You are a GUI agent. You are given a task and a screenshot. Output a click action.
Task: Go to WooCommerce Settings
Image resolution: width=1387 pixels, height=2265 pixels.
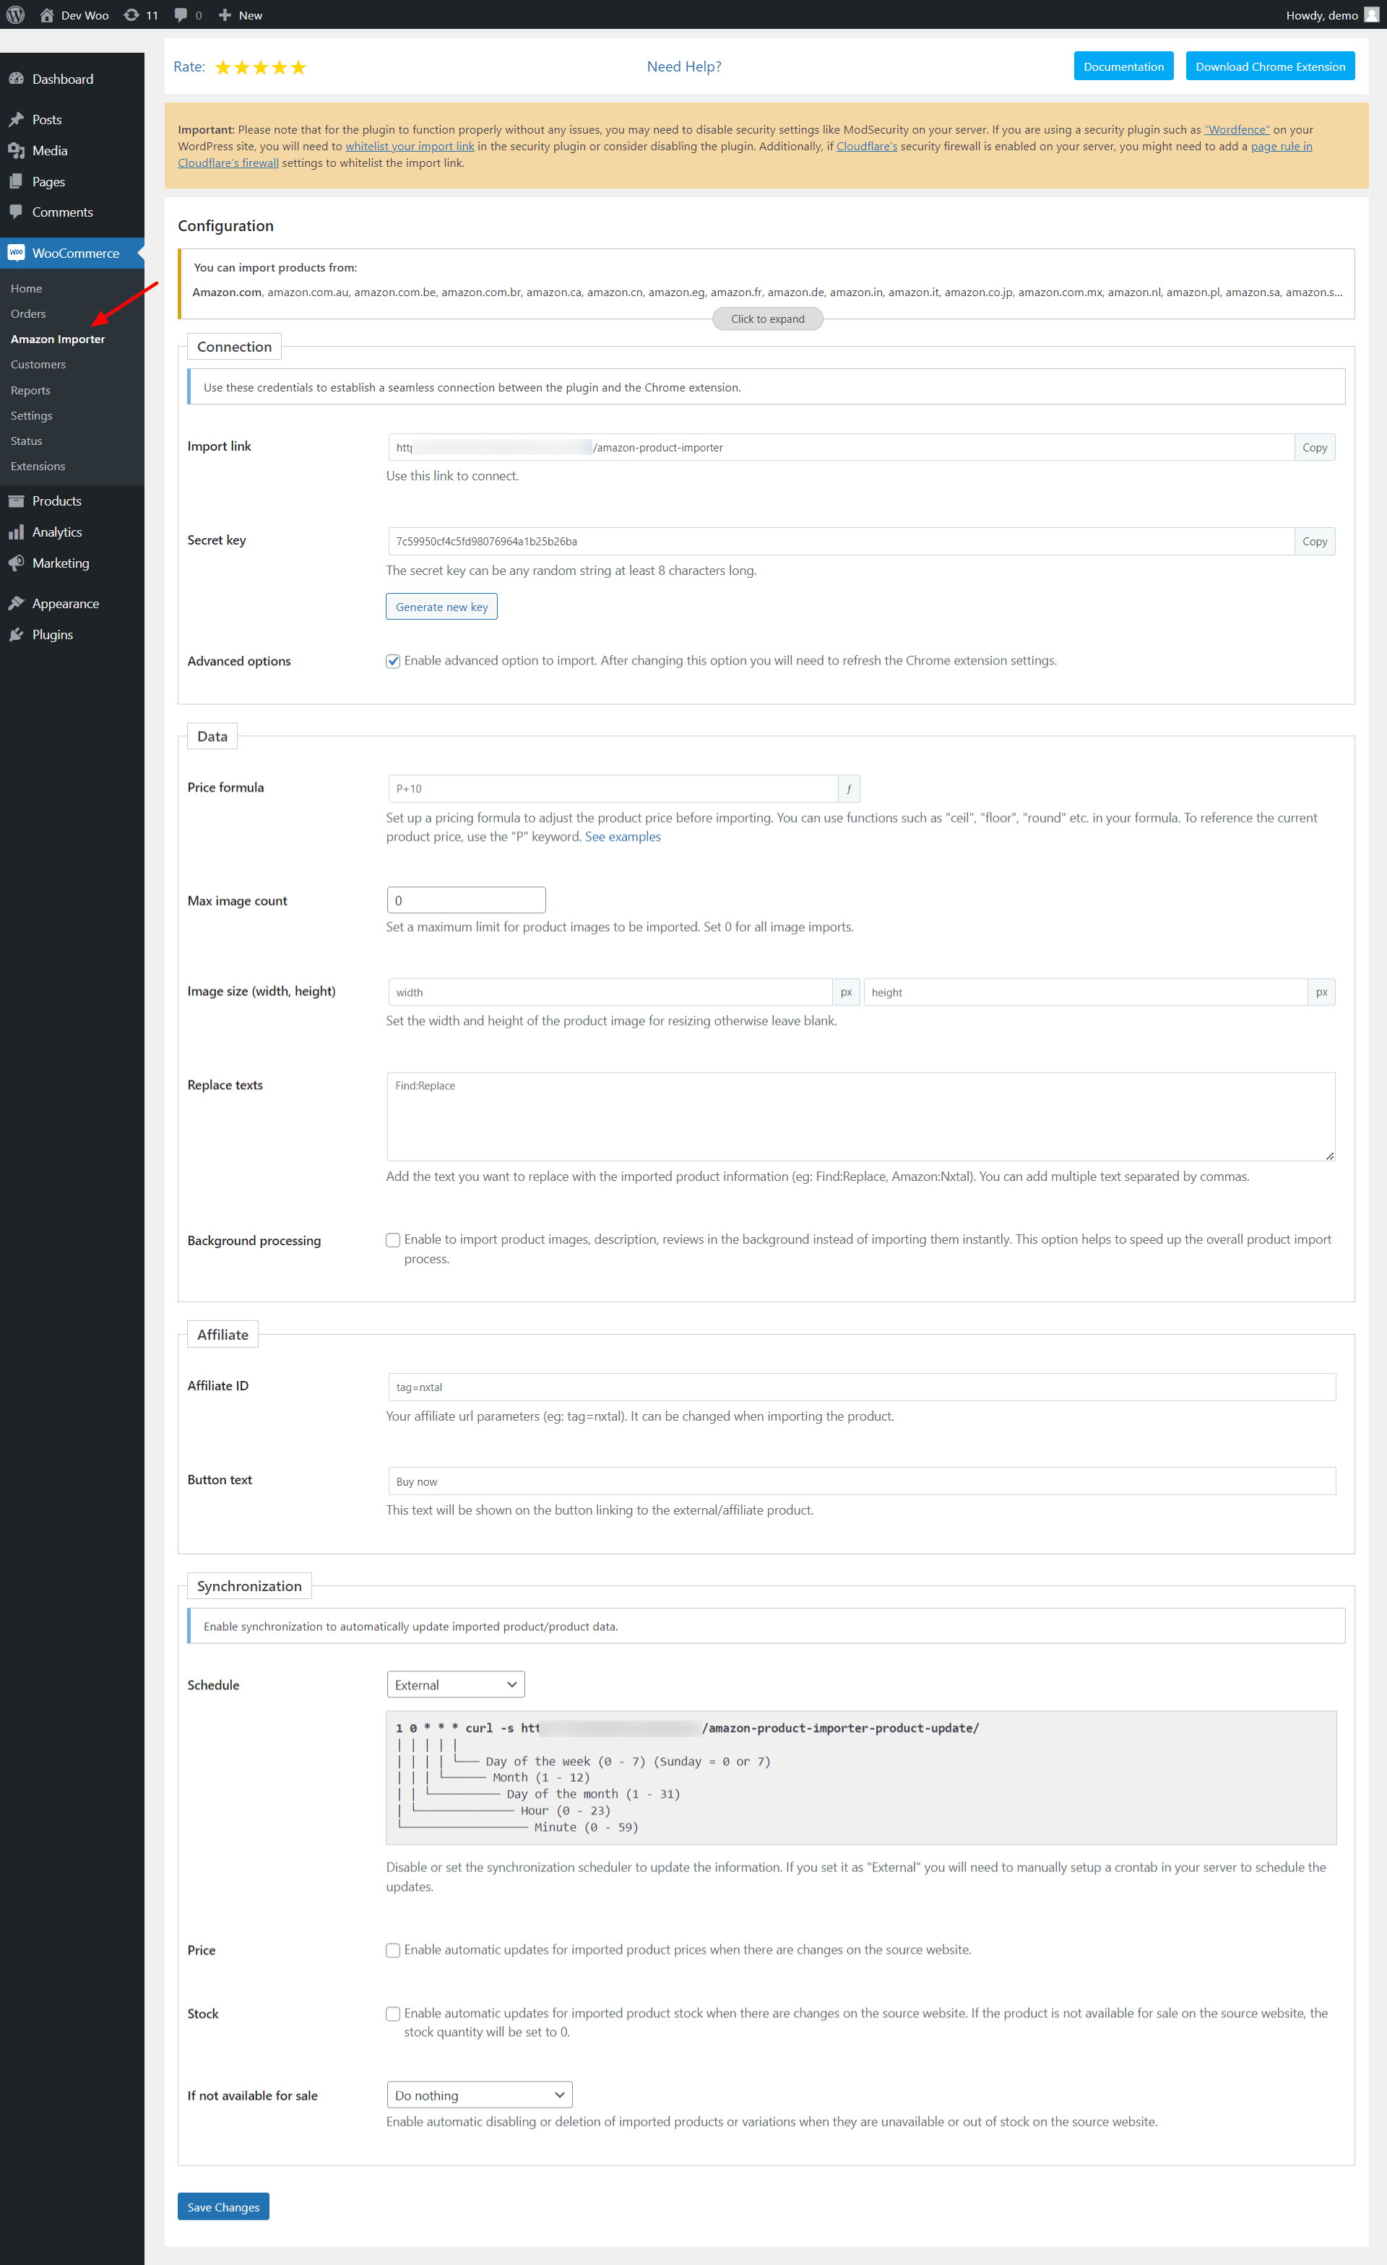pyautogui.click(x=31, y=415)
